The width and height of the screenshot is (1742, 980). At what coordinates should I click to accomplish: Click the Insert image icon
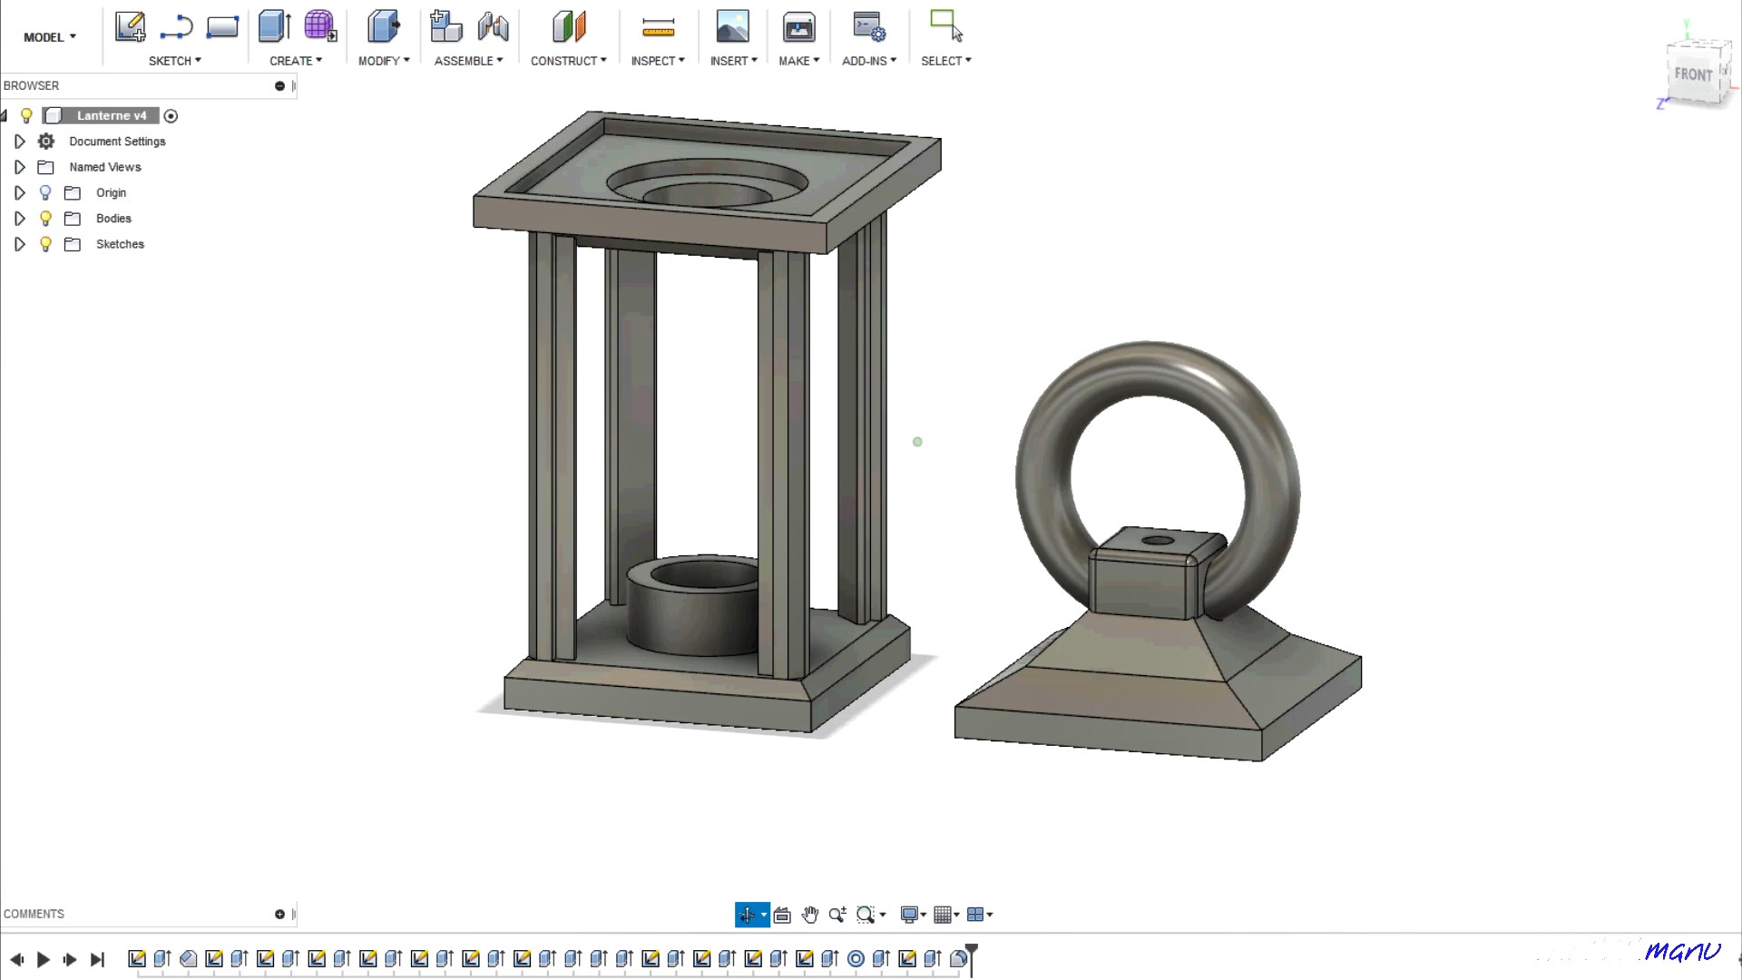click(x=732, y=26)
